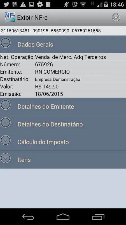This screenshot has width=126, height=225.
Task: Tap the Valor R$ 149,90 row
Action: (63, 87)
